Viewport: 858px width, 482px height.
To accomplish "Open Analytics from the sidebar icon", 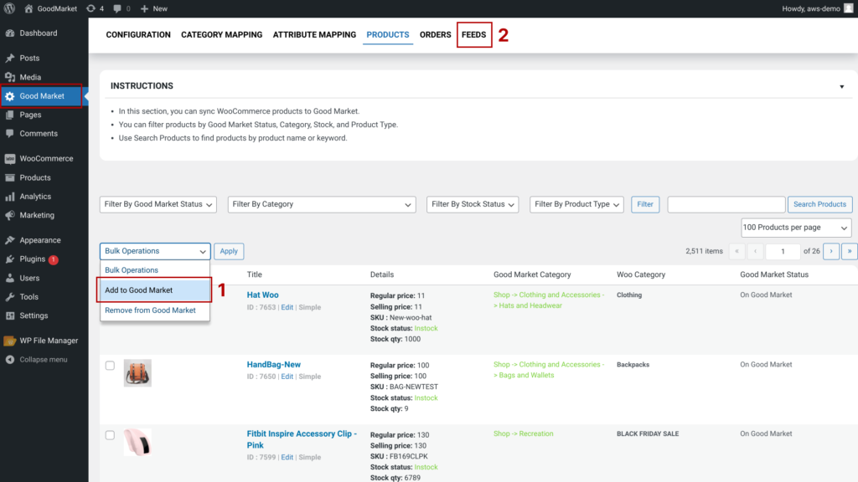I will (9, 197).
